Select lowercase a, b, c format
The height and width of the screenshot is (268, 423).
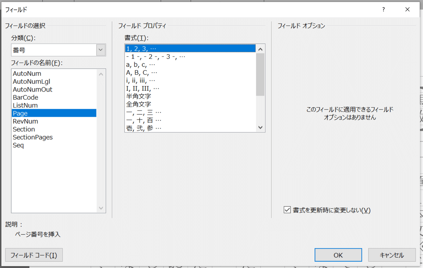coord(190,64)
